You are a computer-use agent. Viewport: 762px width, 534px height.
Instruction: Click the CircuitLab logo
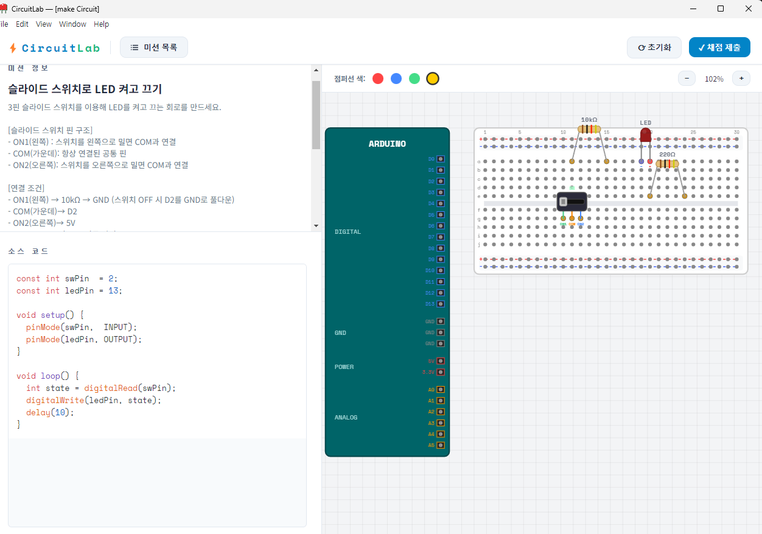pos(54,48)
